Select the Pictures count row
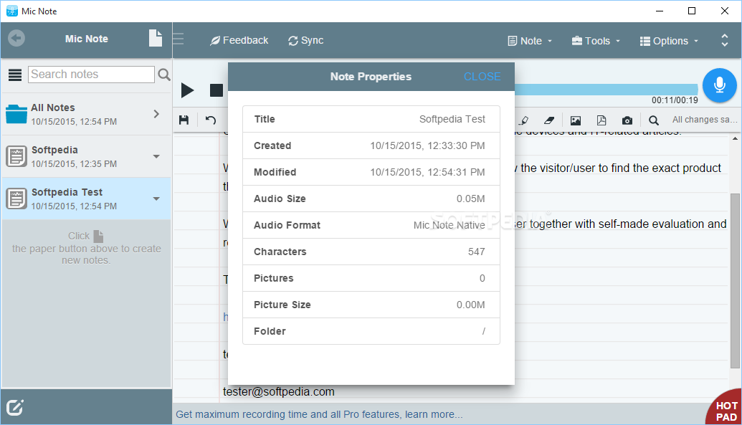 [371, 278]
